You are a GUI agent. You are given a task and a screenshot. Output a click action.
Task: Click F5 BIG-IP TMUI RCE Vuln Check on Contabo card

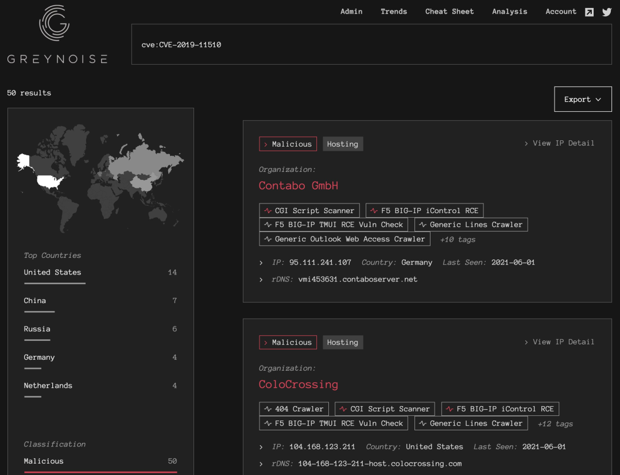pyautogui.click(x=334, y=225)
